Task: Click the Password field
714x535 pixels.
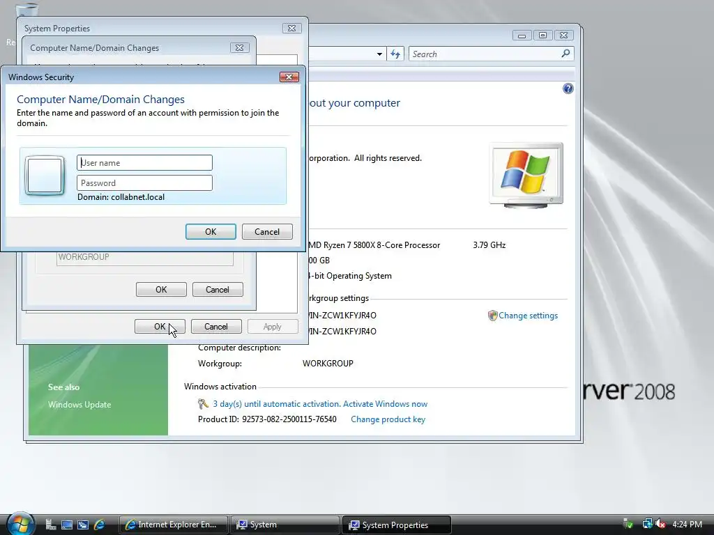Action: pyautogui.click(x=144, y=183)
